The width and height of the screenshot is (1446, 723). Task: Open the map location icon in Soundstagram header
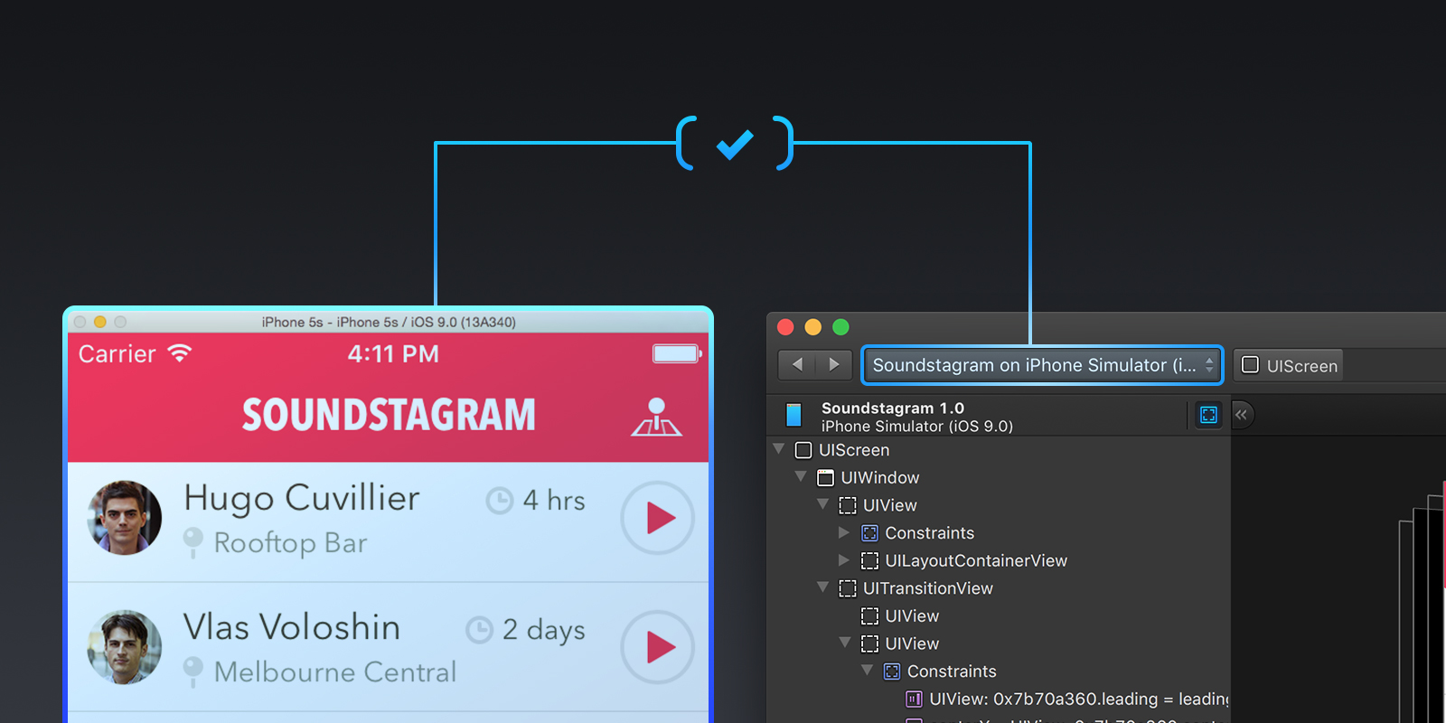(x=656, y=417)
